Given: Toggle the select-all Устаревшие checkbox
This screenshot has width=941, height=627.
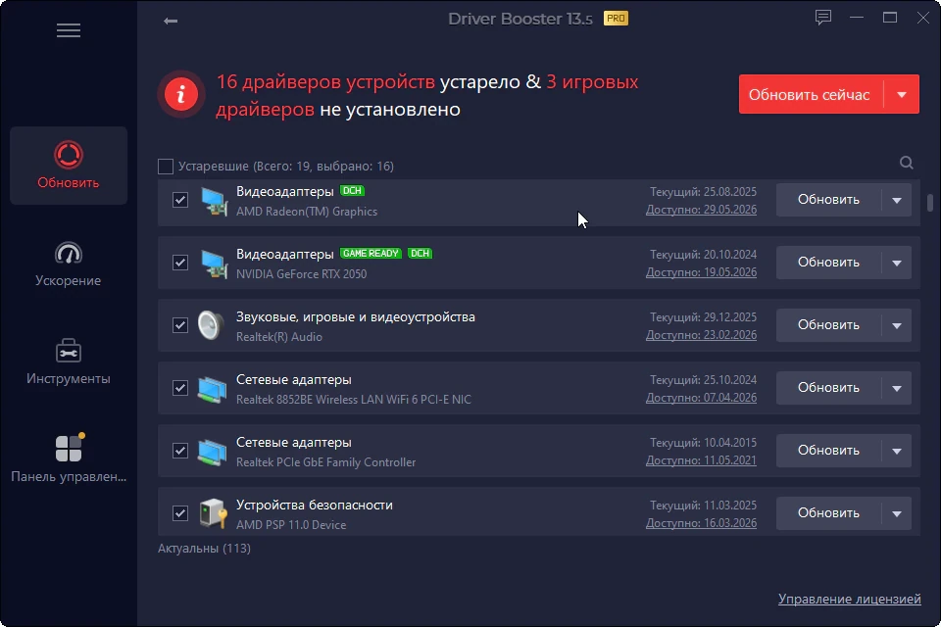Looking at the screenshot, I should tap(166, 167).
